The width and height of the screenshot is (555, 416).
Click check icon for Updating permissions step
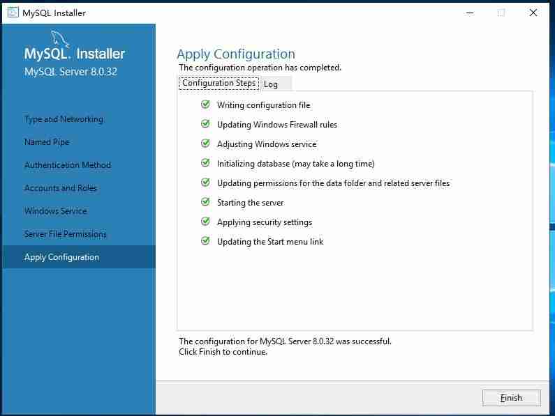point(205,183)
